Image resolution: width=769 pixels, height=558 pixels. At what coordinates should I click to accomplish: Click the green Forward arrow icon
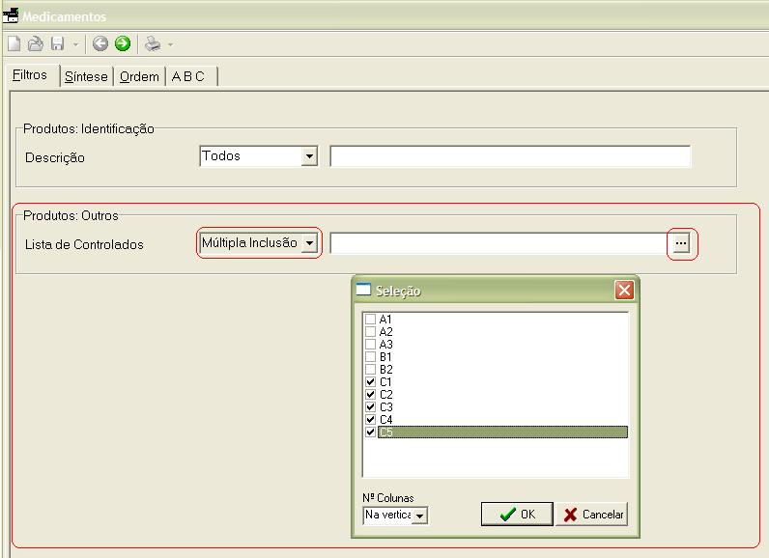[x=123, y=43]
